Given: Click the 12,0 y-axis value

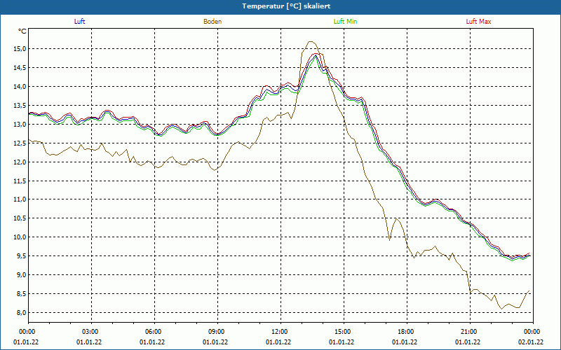Looking at the screenshot, I should 20,162.
